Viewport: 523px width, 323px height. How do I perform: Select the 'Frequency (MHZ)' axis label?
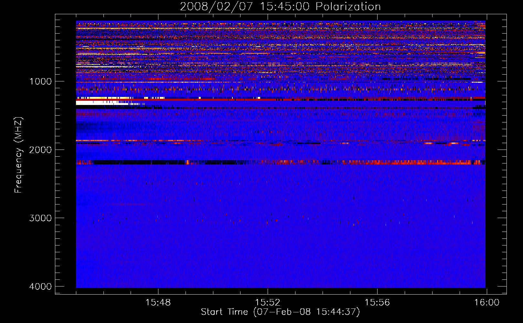click(x=18, y=155)
